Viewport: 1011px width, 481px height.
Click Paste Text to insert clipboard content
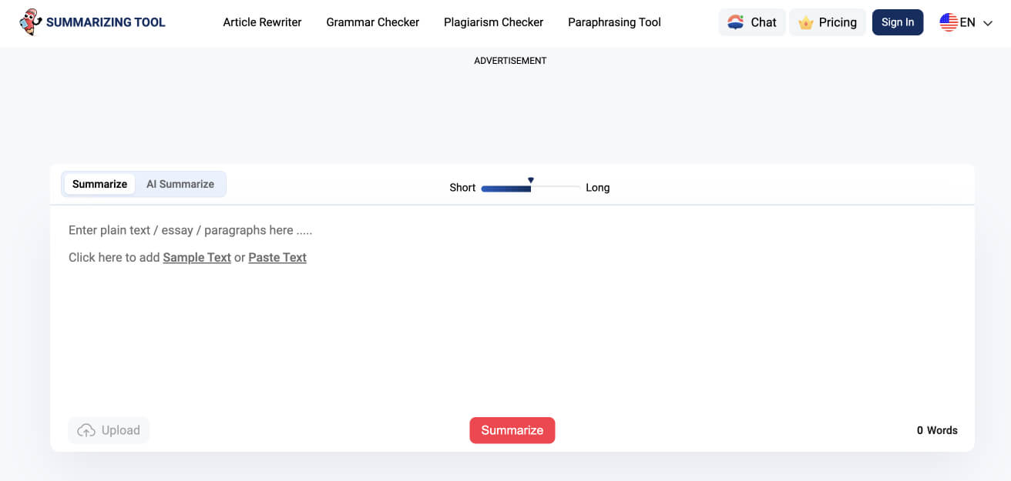click(x=277, y=257)
